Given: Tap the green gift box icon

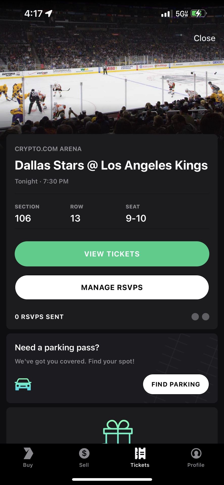Looking at the screenshot, I should pyautogui.click(x=118, y=431).
